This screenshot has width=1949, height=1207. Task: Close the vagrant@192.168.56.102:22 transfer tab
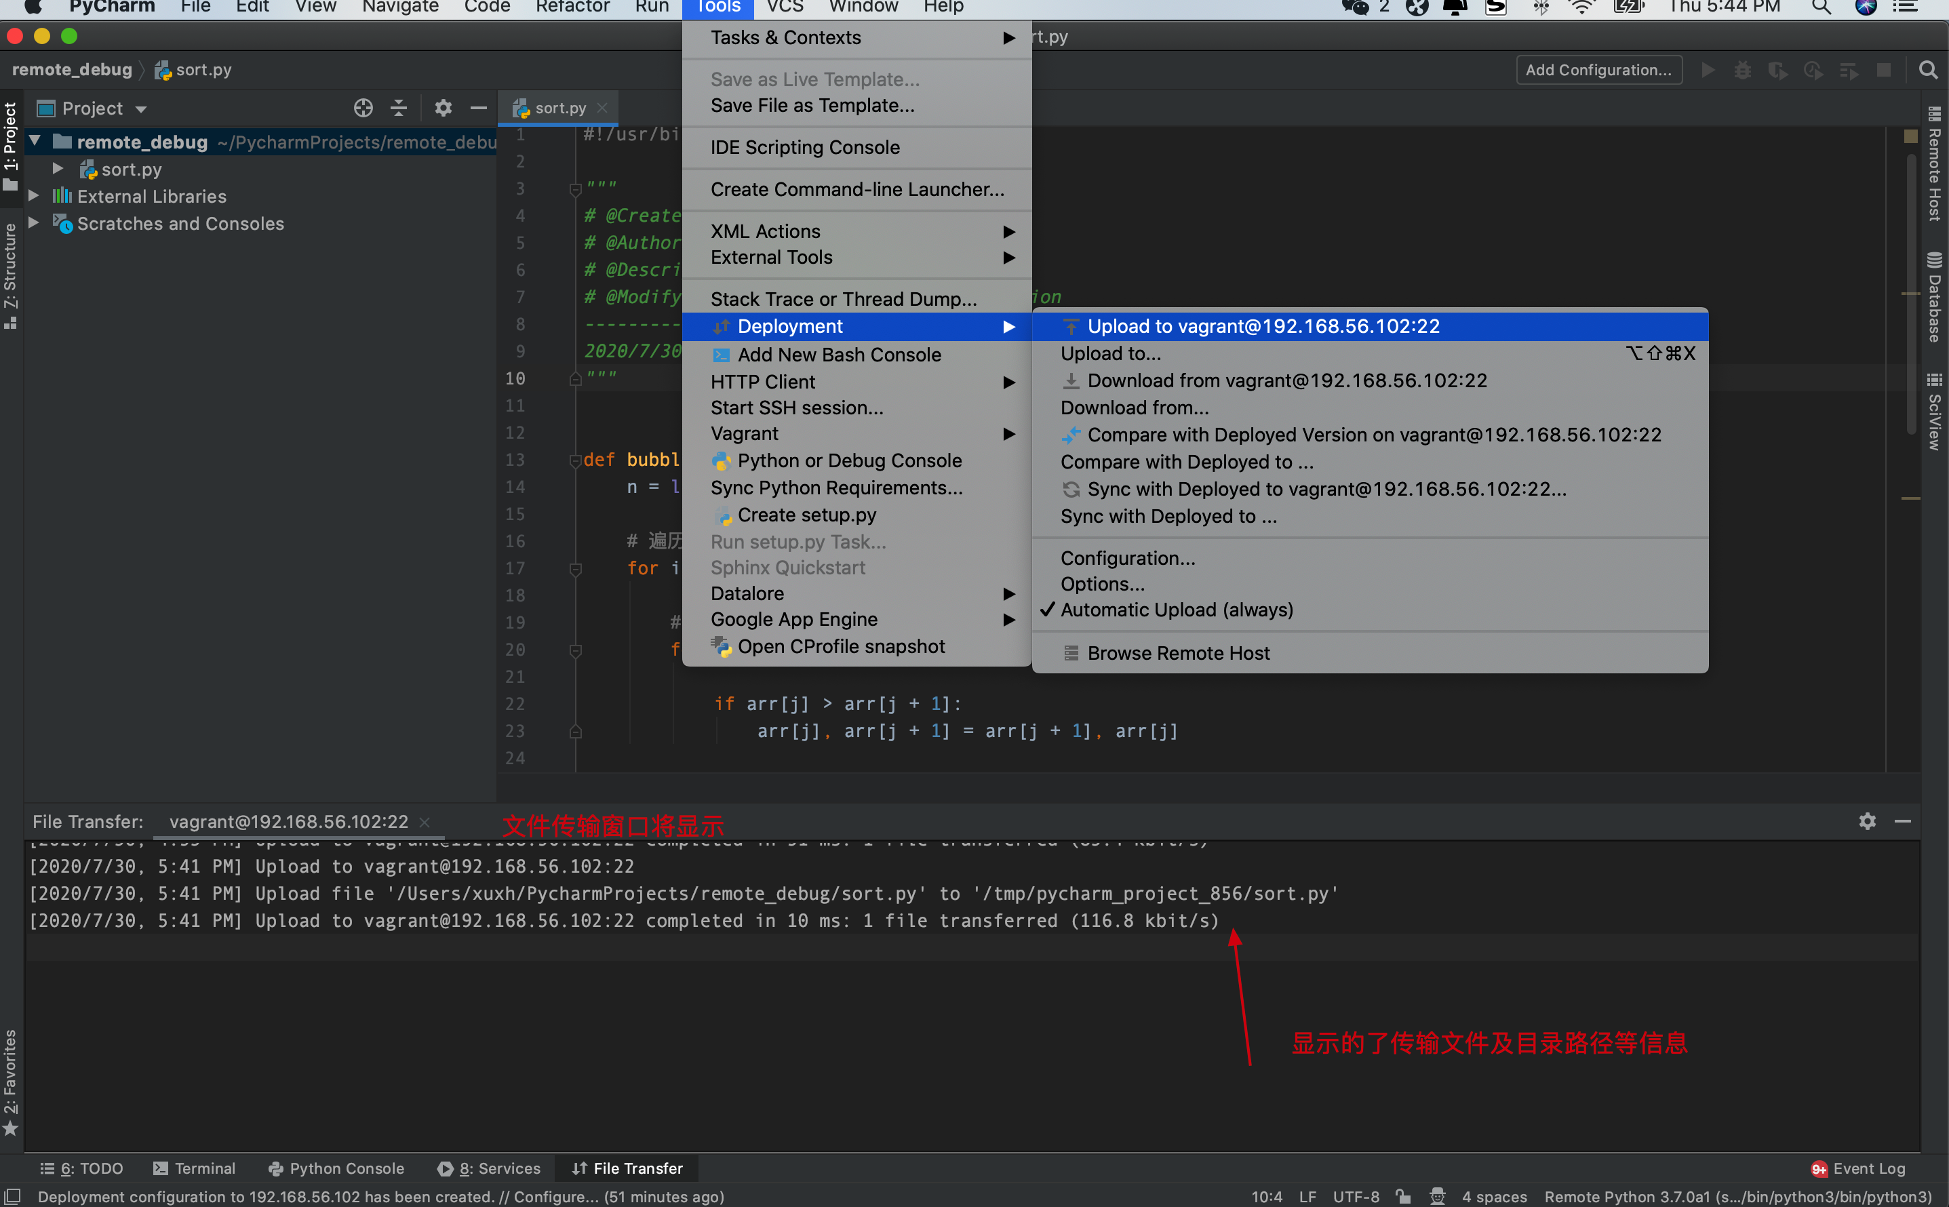pyautogui.click(x=425, y=821)
